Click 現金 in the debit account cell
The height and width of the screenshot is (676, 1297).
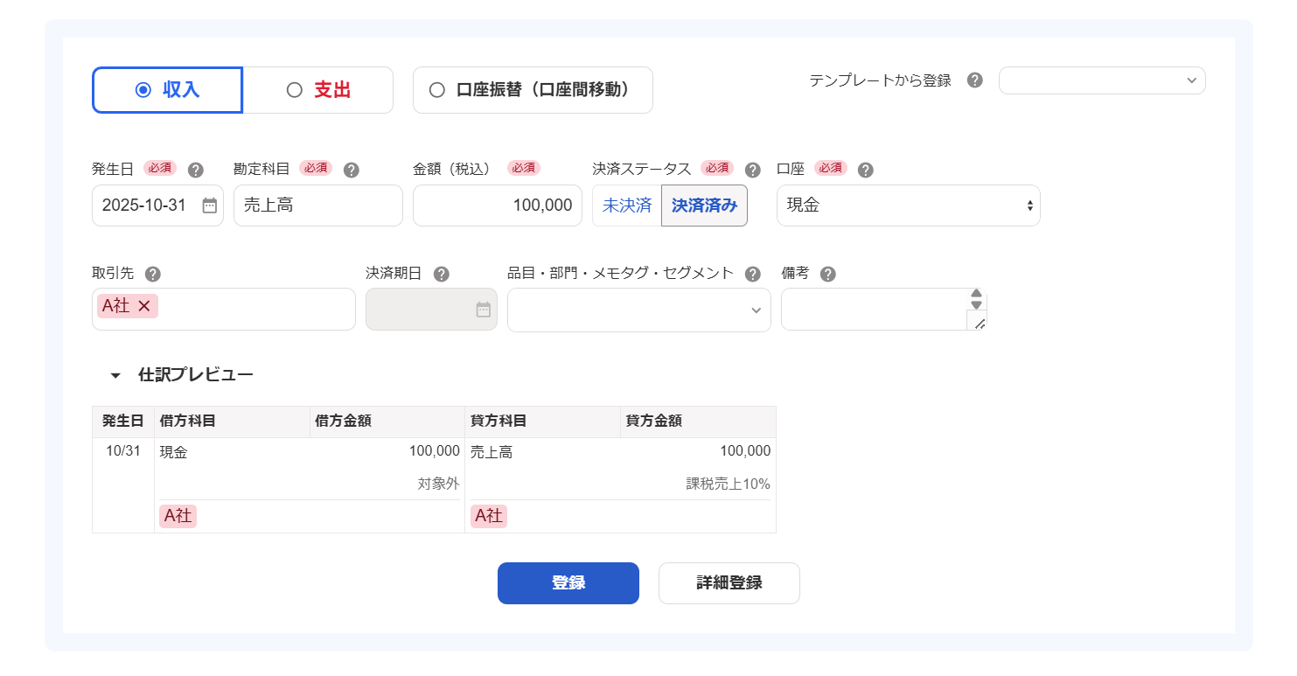173,452
